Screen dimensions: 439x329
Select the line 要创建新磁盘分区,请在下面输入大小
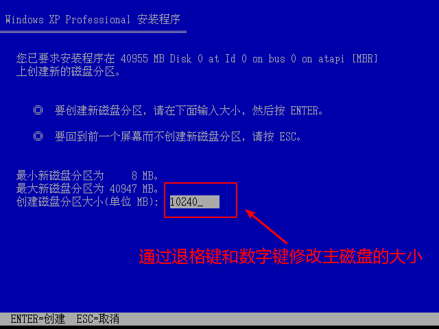(x=189, y=110)
